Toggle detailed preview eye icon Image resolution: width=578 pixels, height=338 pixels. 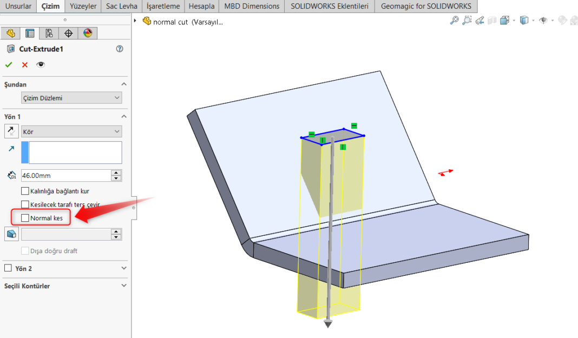(41, 65)
